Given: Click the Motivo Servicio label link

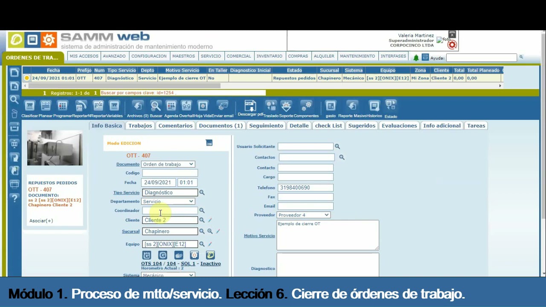Looking at the screenshot, I should 259,236.
